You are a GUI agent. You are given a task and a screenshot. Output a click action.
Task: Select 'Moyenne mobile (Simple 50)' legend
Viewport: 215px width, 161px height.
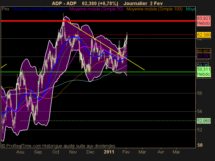click(x=96, y=9)
